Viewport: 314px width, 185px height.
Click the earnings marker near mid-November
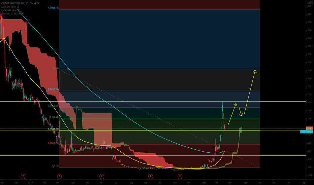point(180,176)
